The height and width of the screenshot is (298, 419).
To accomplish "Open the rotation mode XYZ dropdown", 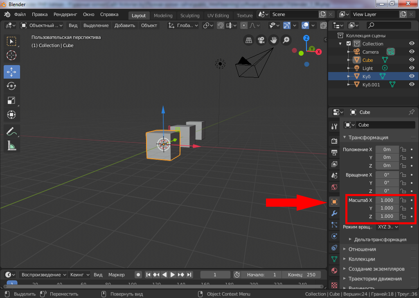I will [x=387, y=227].
